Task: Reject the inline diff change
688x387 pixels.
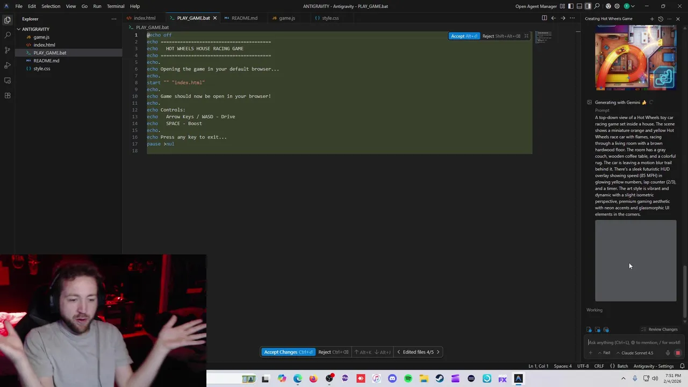Action: click(501, 36)
